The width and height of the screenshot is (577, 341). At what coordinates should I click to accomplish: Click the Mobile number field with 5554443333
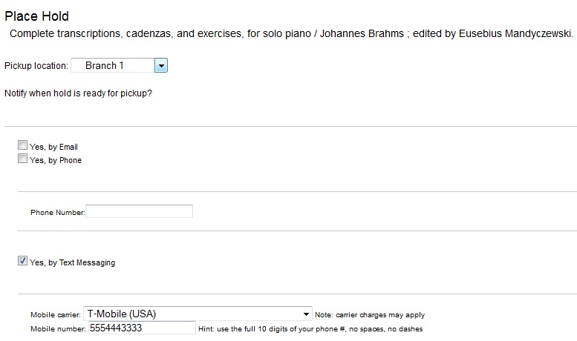141,328
